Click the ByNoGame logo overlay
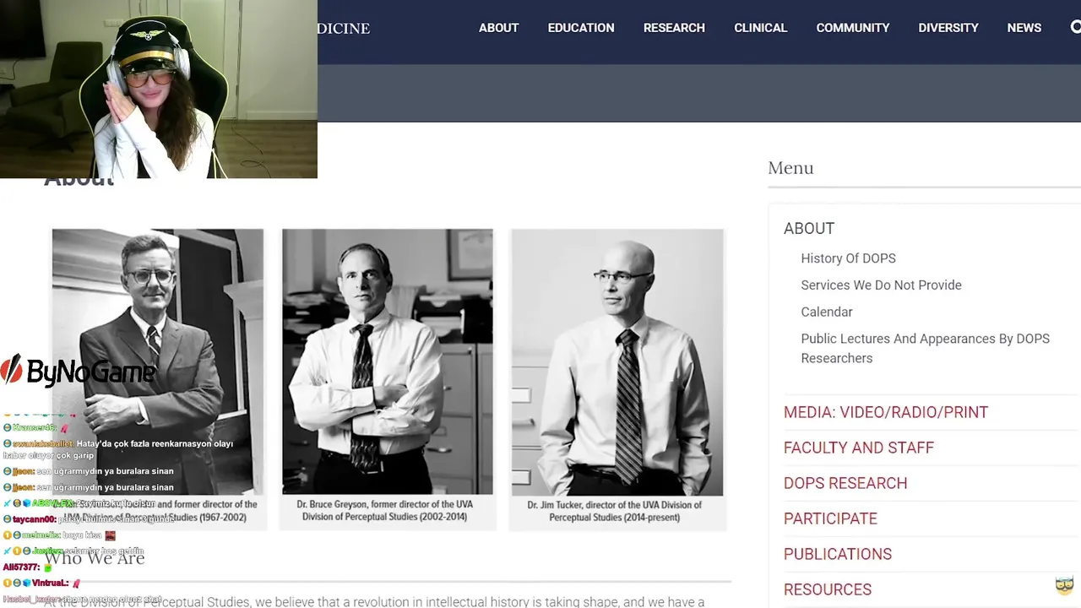This screenshot has width=1081, height=608. tap(79, 371)
